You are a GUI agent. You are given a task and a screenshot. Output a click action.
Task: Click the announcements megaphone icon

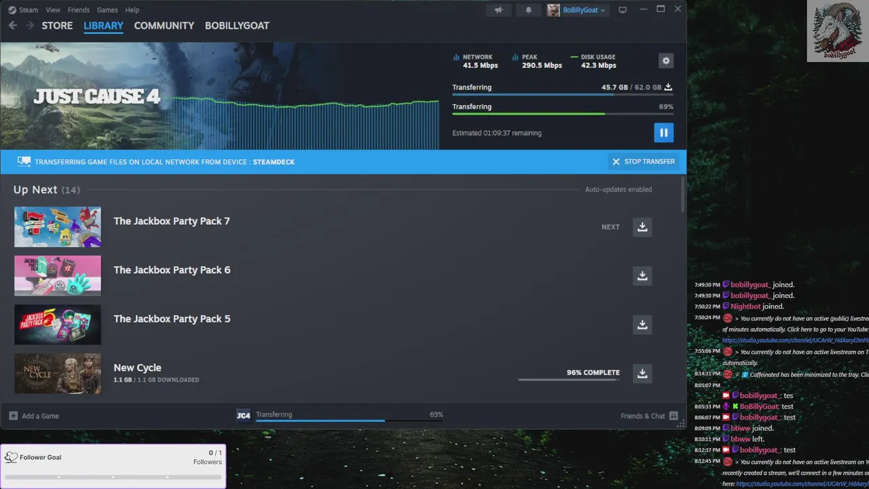click(499, 10)
